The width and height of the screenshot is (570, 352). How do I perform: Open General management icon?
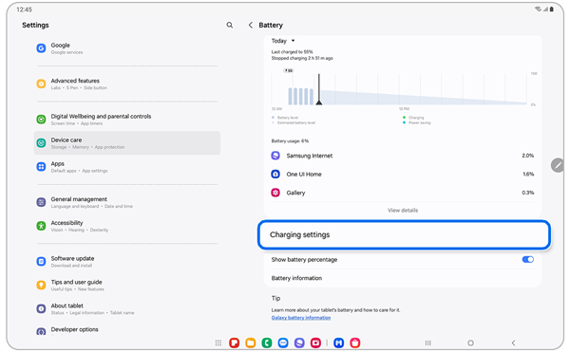41,202
